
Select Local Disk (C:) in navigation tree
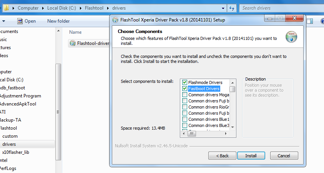pos(12,80)
